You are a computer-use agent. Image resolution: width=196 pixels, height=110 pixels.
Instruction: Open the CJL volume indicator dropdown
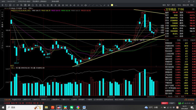tap(13, 68)
